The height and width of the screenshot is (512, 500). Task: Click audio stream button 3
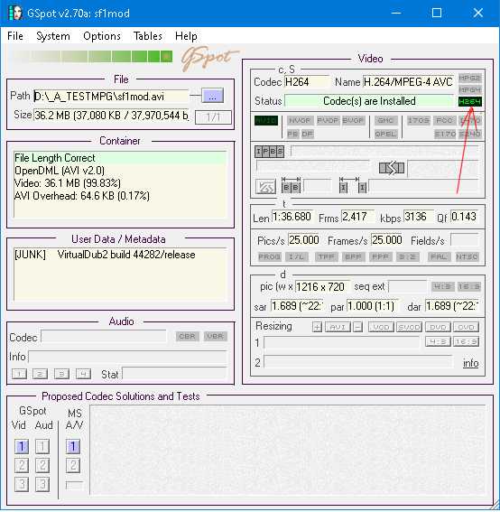click(61, 374)
